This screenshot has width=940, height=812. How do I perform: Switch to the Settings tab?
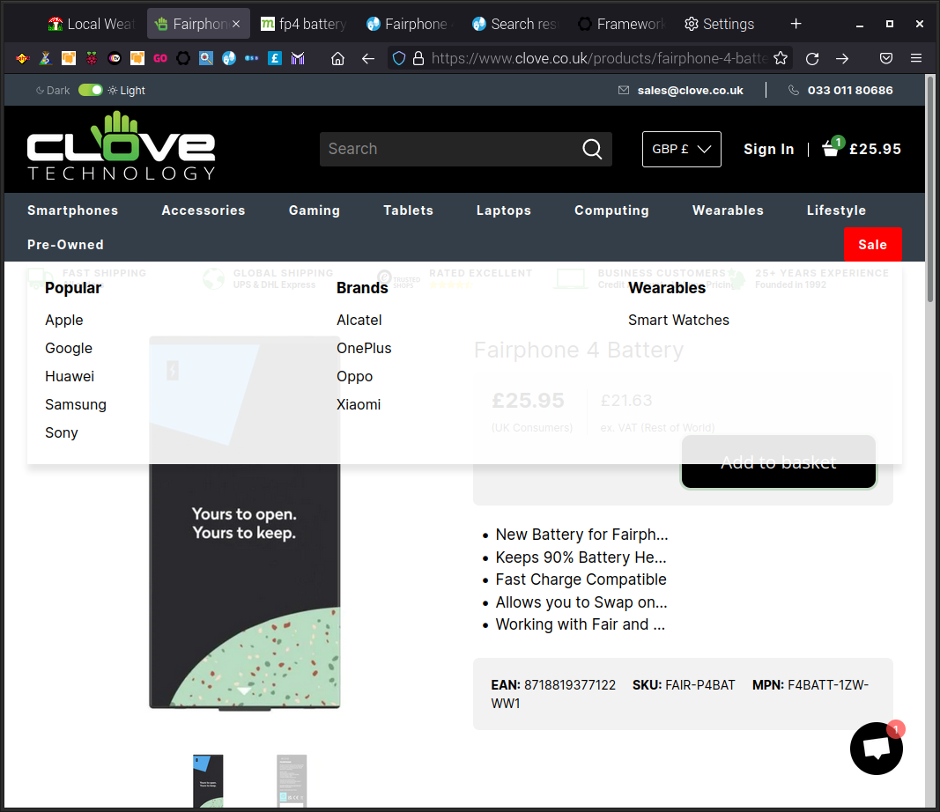click(x=720, y=24)
